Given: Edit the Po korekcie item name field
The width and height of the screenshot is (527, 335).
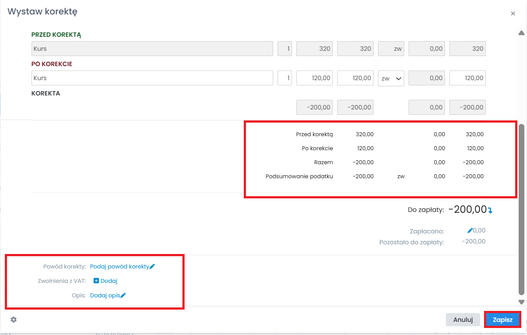Looking at the screenshot, I should (x=152, y=78).
